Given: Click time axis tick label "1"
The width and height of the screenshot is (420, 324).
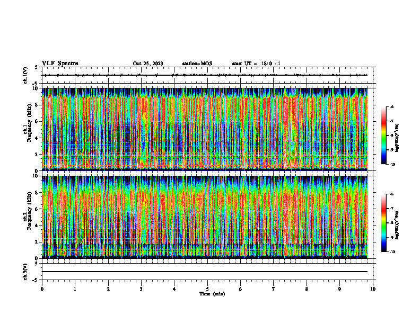Looking at the screenshot, I should (x=75, y=289).
